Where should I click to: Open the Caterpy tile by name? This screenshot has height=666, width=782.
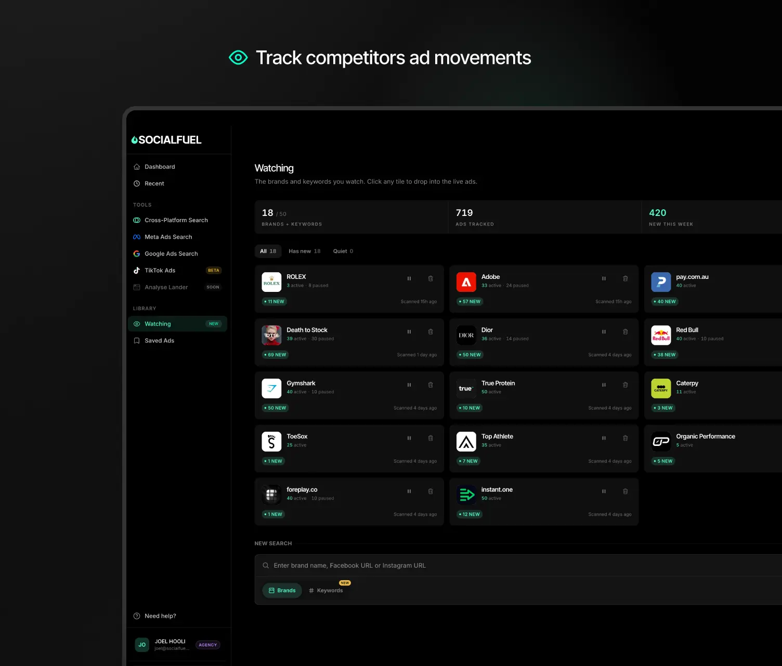click(687, 383)
